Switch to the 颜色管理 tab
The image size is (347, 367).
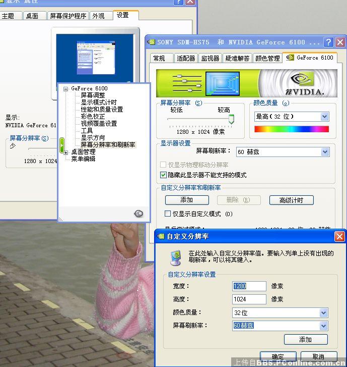tap(267, 58)
